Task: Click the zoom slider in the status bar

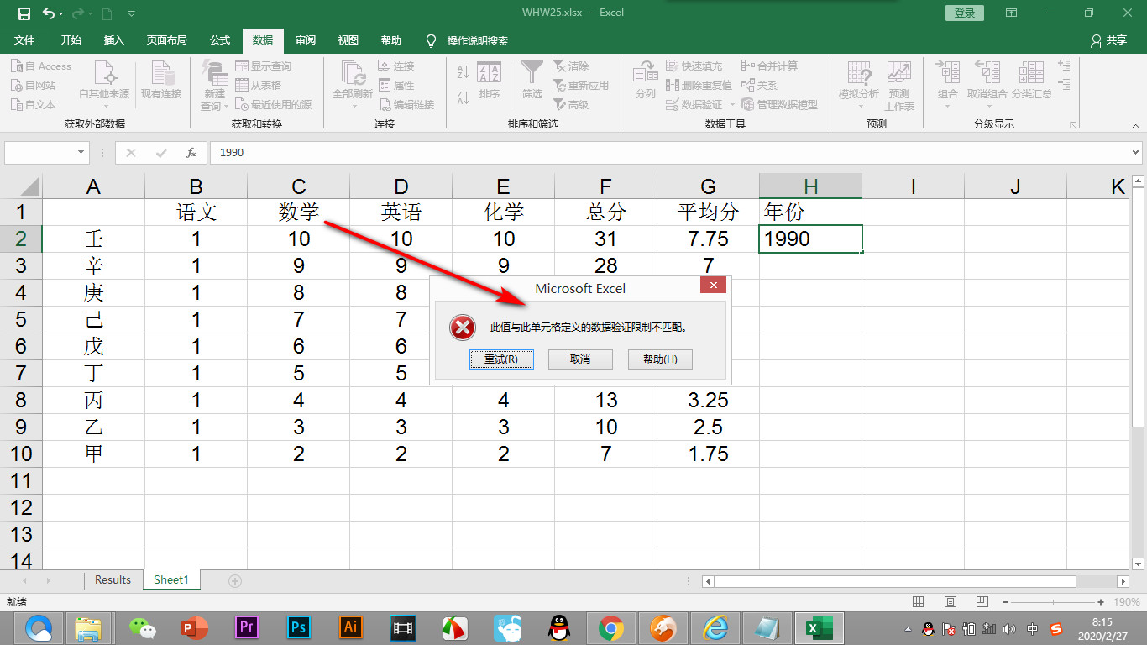Action: [1055, 602]
